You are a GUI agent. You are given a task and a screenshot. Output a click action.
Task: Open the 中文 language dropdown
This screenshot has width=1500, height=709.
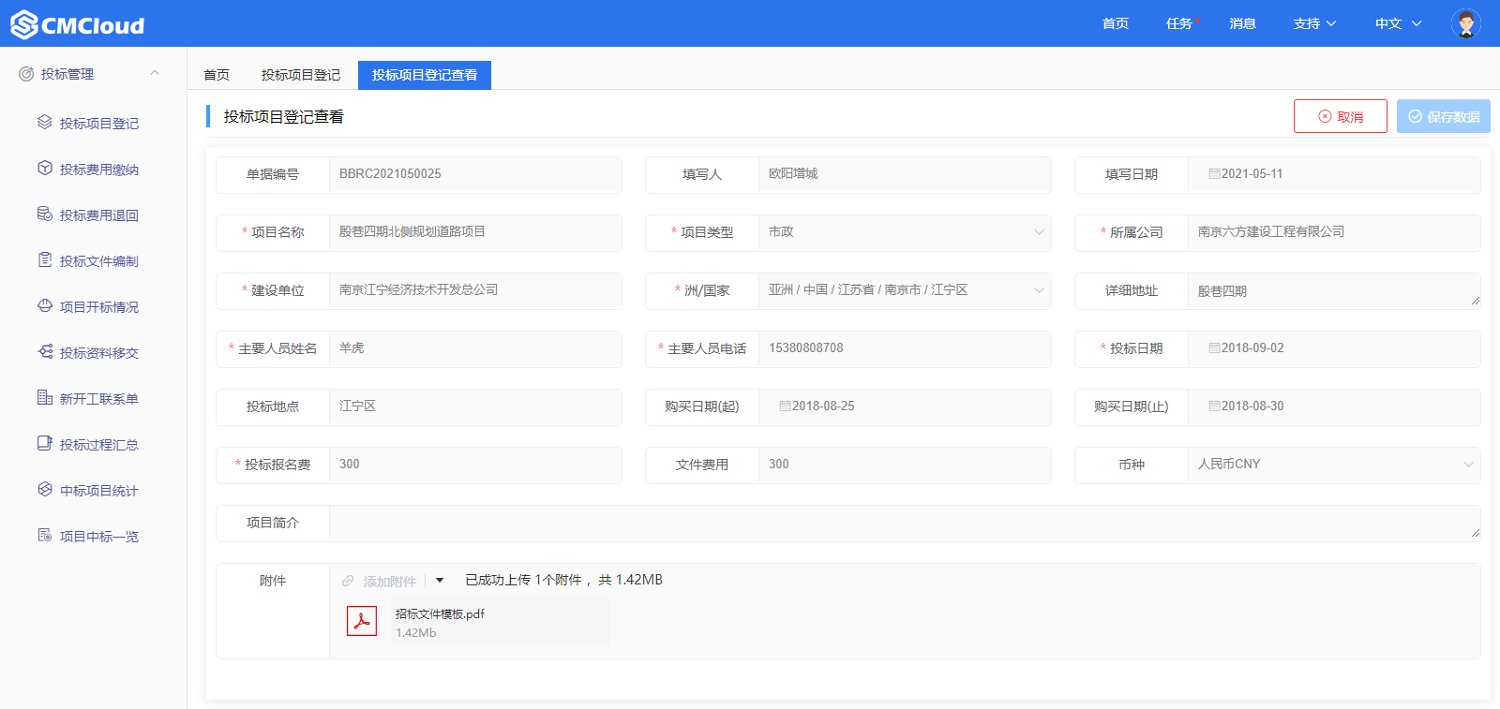coord(1398,23)
